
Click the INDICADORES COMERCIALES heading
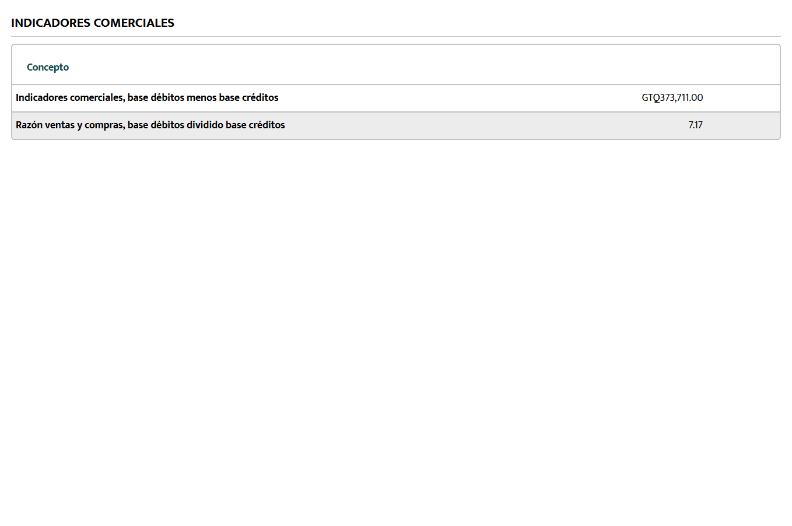pos(93,23)
